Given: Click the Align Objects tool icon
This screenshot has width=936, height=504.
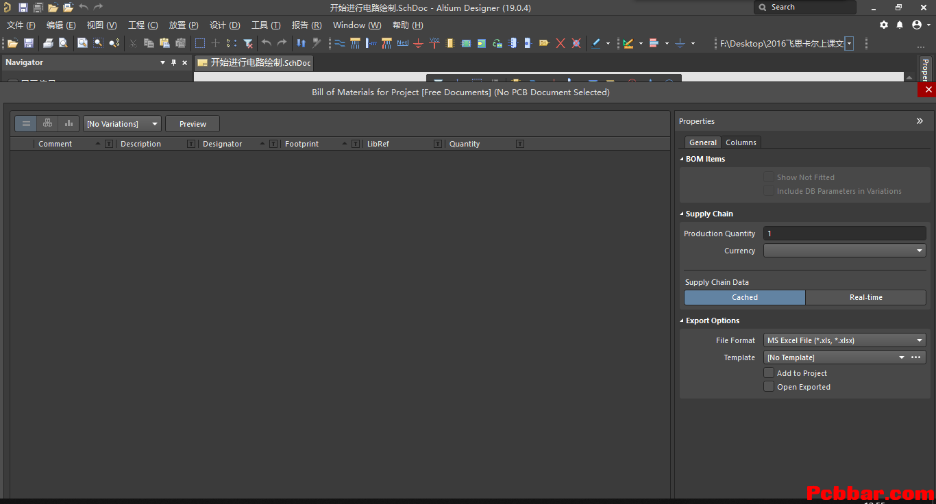Looking at the screenshot, I should [654, 43].
